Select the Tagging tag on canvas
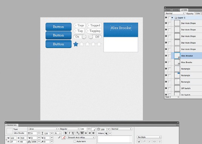 (94, 31)
